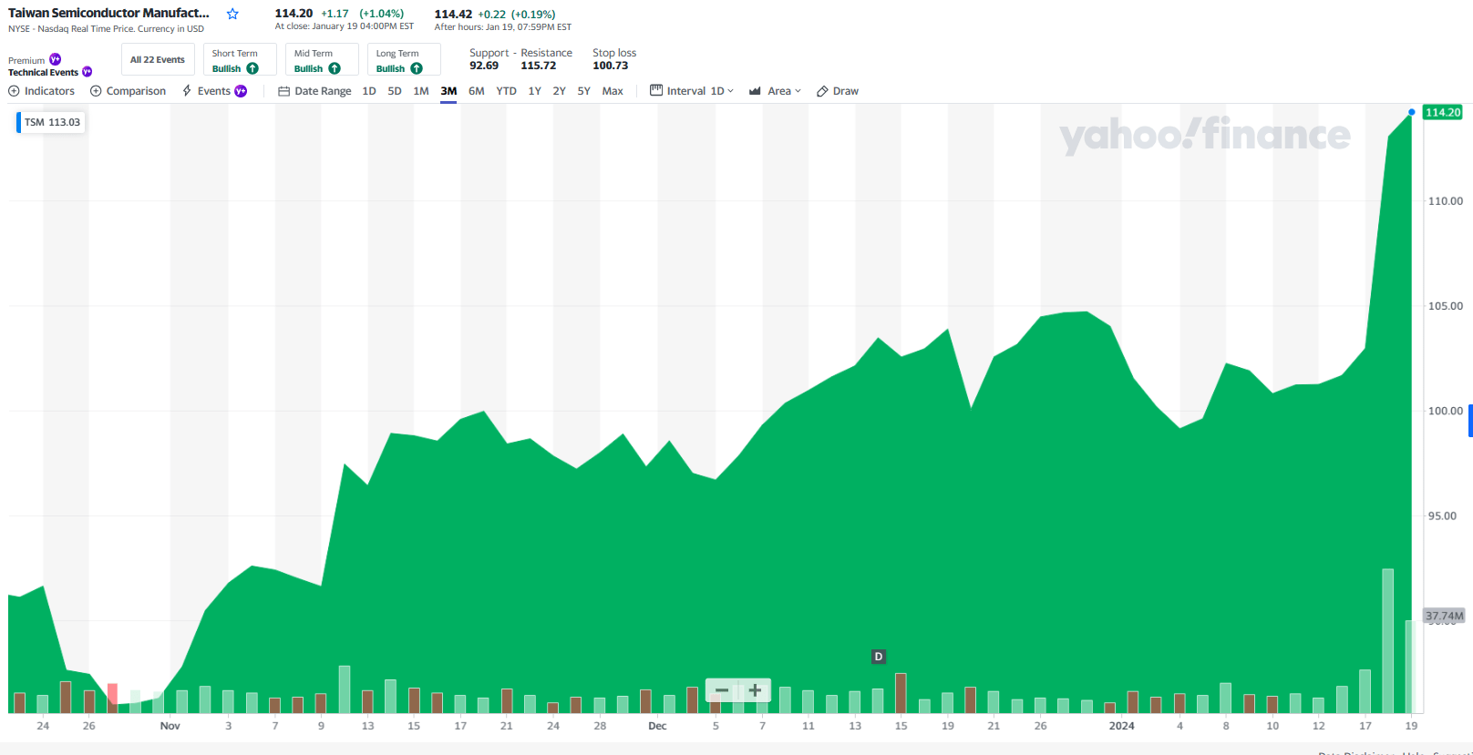Select the 1Y range tab
The height and width of the screenshot is (755, 1473).
(x=535, y=91)
